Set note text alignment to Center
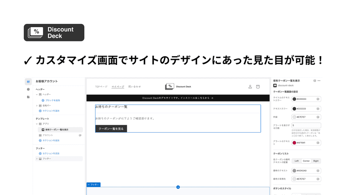 pyautogui.click(x=306, y=161)
